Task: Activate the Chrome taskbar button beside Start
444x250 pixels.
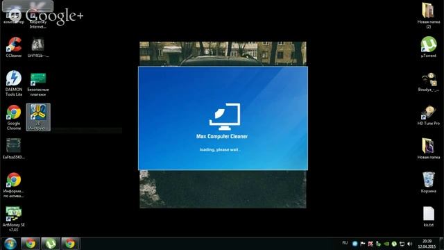Action: point(31,244)
